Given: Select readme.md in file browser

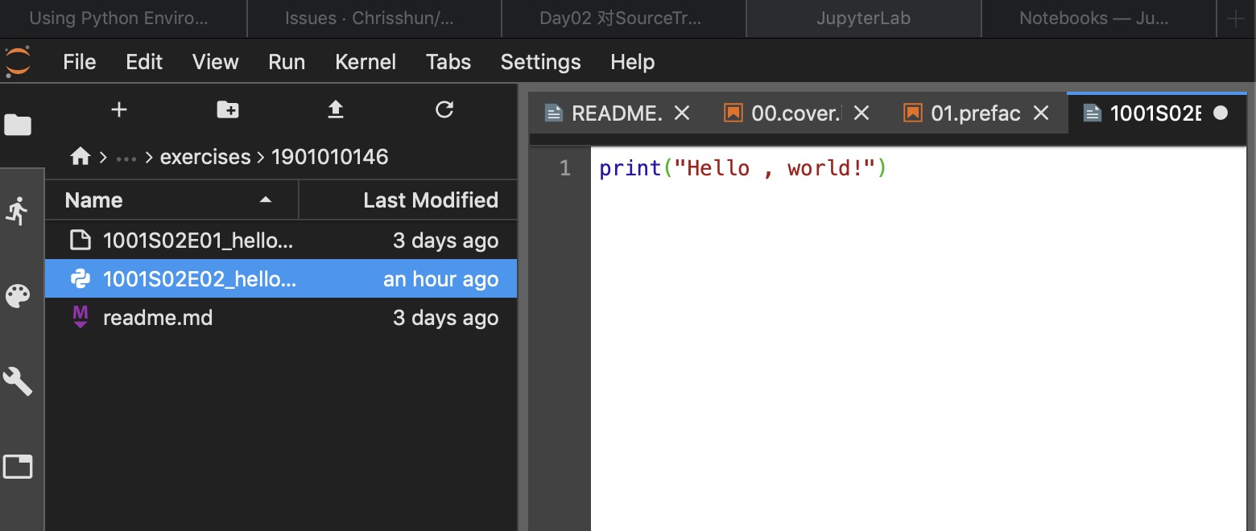Looking at the screenshot, I should point(158,317).
